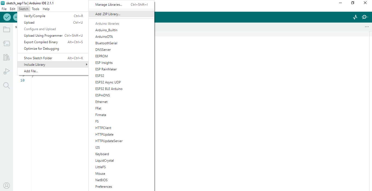The height and width of the screenshot is (191, 372).
Task: Open the Help menu
Action: tap(46, 9)
